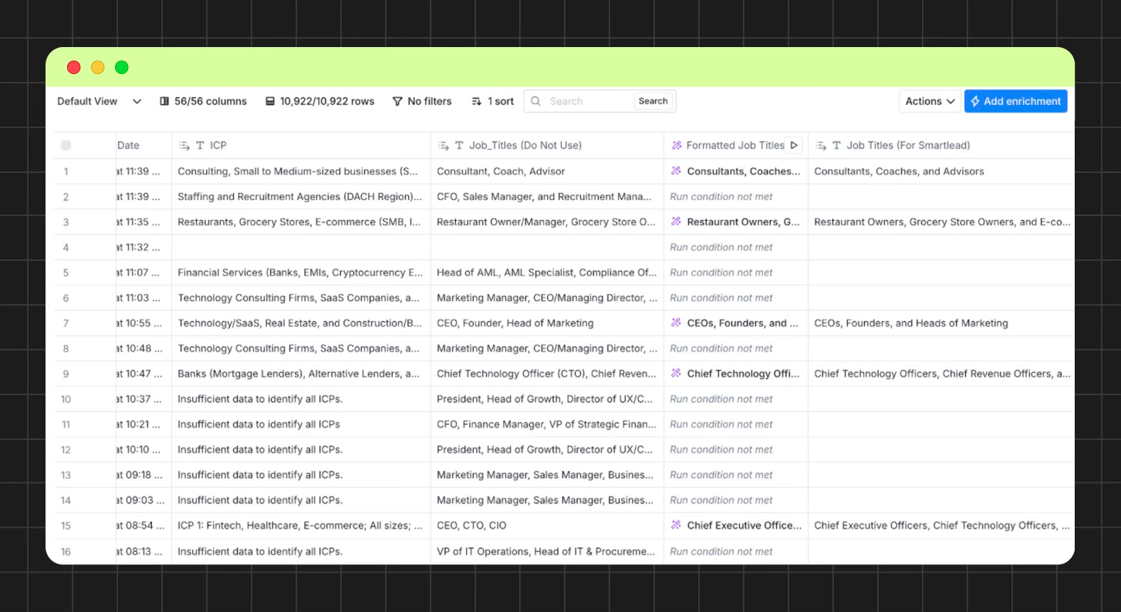Click the rows counter icon in the toolbar

pyautogui.click(x=270, y=101)
